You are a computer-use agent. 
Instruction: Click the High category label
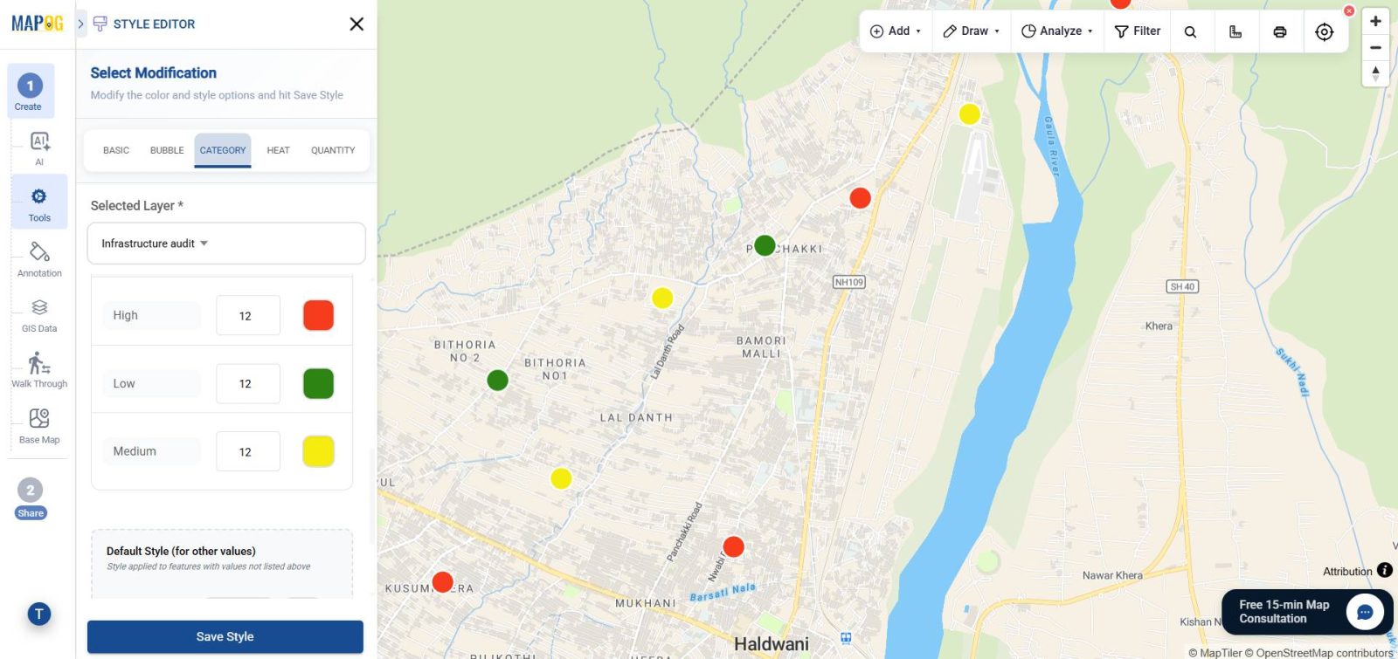(152, 315)
